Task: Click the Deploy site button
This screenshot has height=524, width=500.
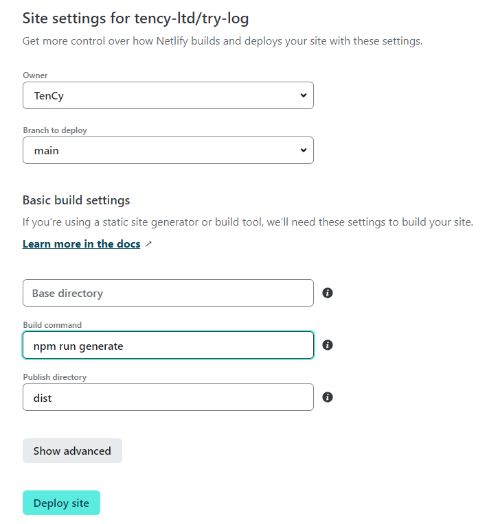Action: 61,503
